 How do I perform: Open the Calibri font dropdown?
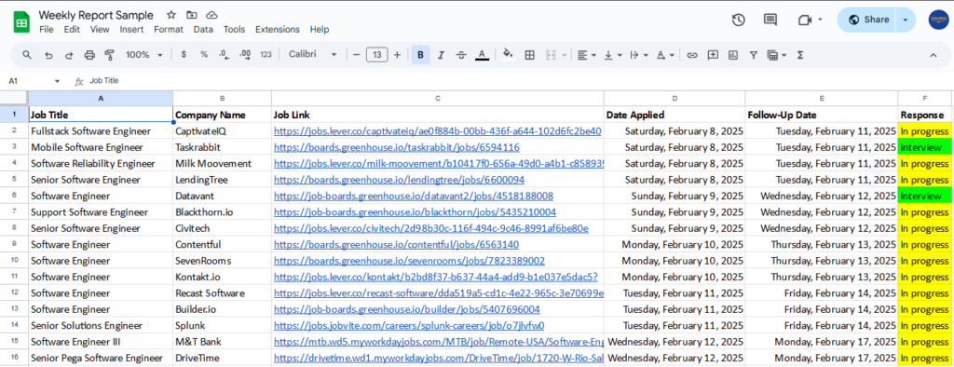pos(313,55)
